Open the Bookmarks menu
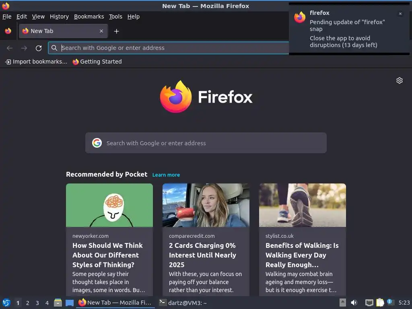The image size is (412, 309). coord(89,16)
